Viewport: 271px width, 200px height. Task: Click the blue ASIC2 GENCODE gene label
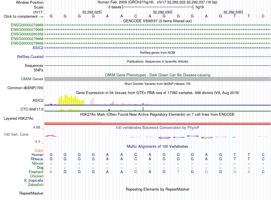tap(38, 48)
